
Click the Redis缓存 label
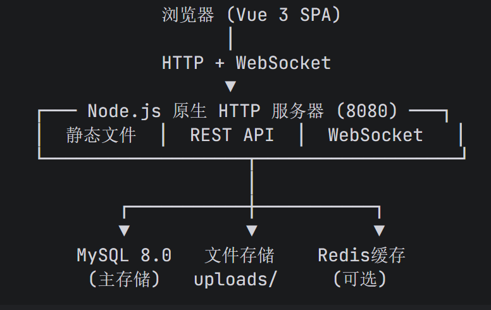[x=362, y=255]
